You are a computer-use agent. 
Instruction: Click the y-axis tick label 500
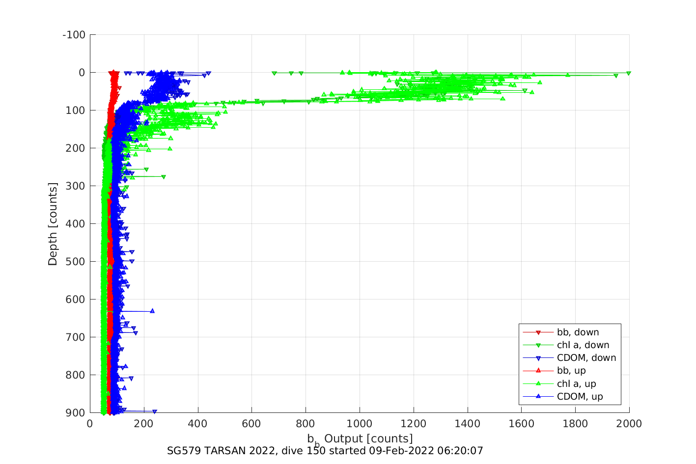(76, 262)
